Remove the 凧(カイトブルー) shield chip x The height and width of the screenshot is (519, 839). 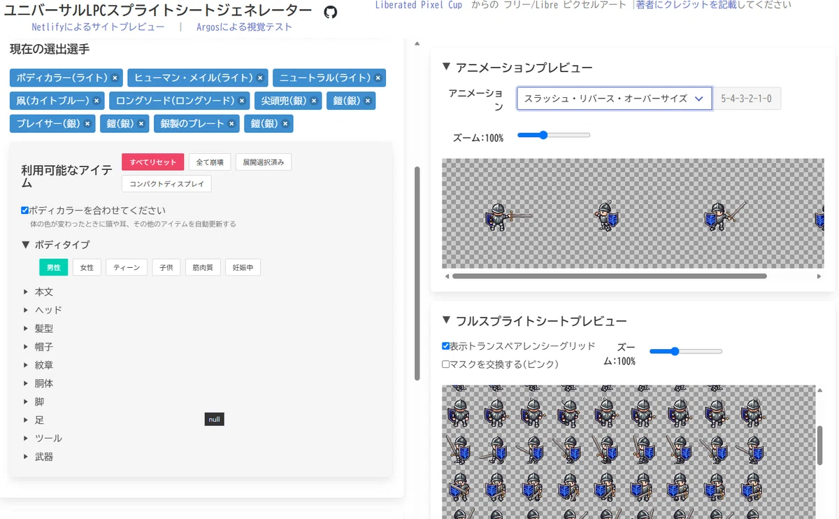(97, 101)
